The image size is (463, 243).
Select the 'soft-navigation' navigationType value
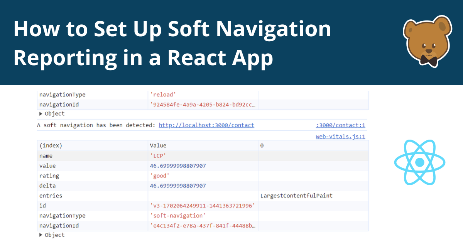tap(178, 216)
